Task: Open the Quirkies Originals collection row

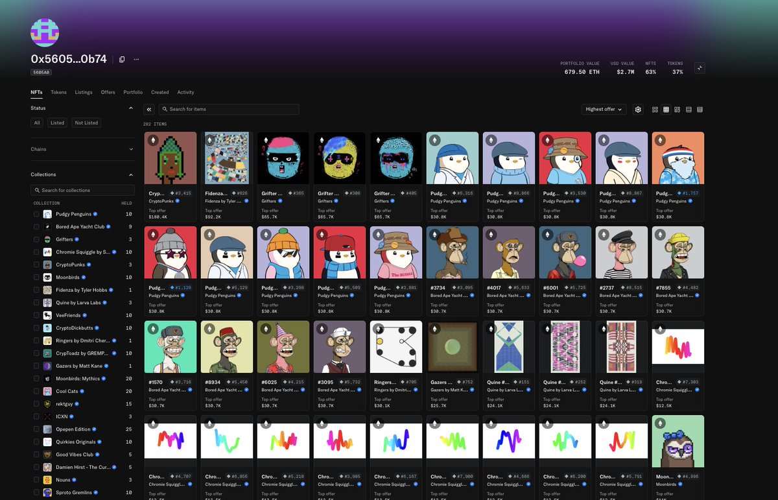Action: 82,442
